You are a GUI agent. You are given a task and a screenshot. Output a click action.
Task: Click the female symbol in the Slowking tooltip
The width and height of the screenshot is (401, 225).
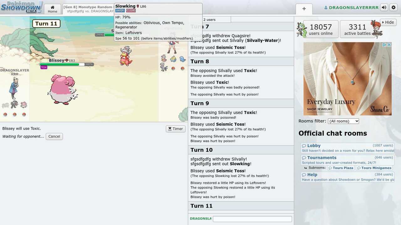[138, 6]
